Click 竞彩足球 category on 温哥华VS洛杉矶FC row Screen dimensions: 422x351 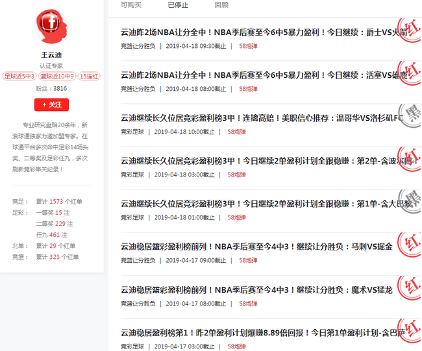click(x=132, y=132)
